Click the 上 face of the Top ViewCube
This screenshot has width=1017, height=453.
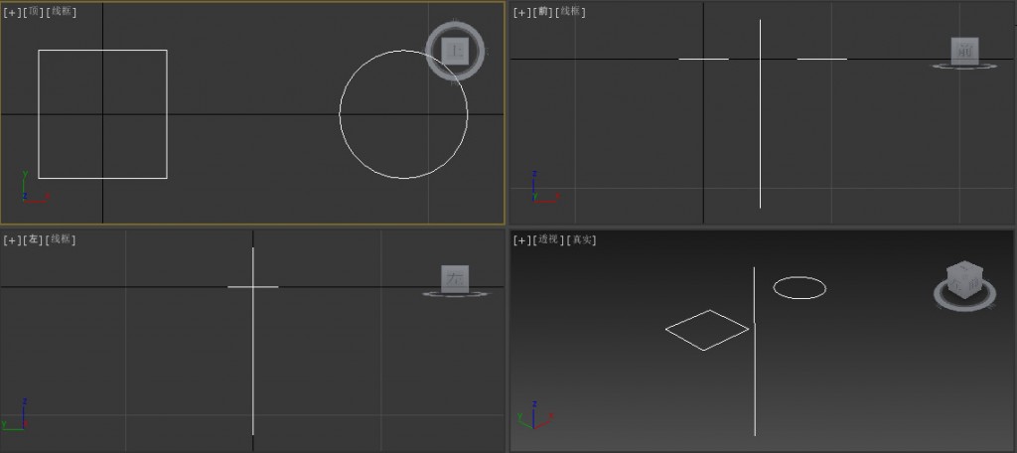455,51
